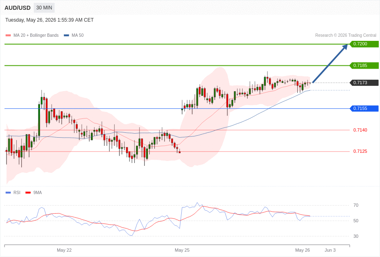
Task: Click the 0.7140 support price label
Action: click(x=360, y=130)
